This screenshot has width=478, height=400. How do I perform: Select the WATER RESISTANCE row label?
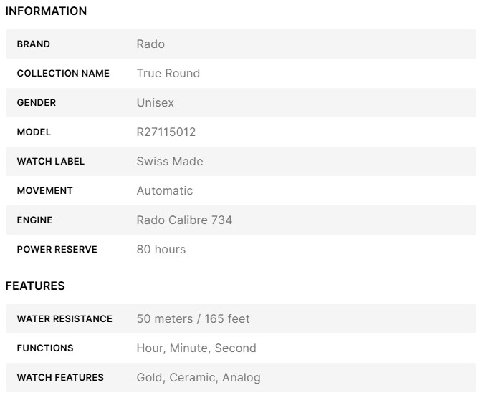coord(64,319)
